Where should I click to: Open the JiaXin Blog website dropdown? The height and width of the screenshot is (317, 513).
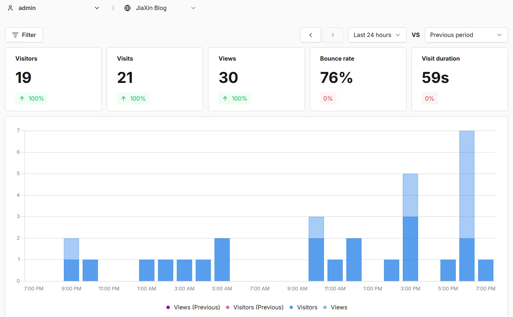(160, 8)
